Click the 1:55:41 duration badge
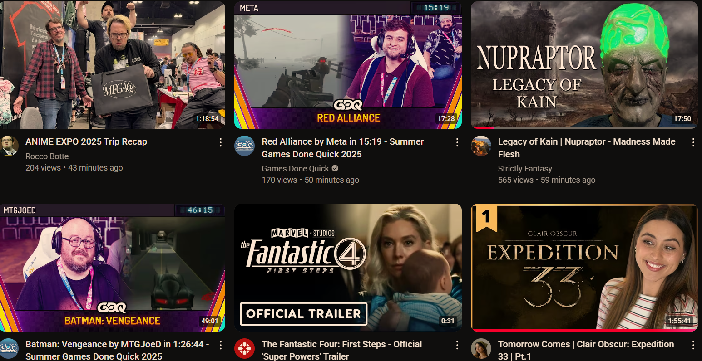702x361 pixels. (x=679, y=321)
